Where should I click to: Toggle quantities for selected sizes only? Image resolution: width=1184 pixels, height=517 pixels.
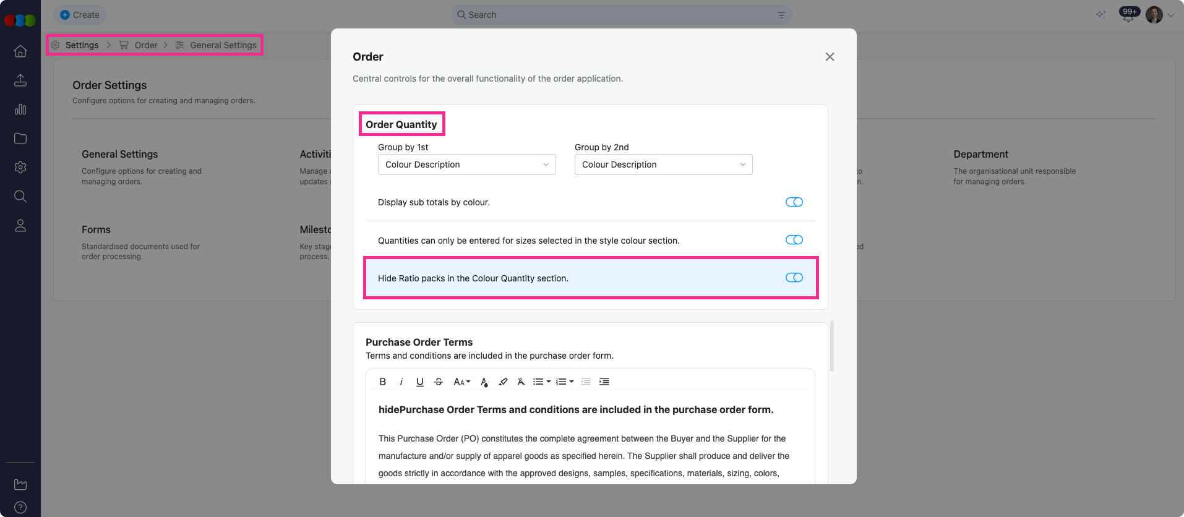tap(794, 240)
